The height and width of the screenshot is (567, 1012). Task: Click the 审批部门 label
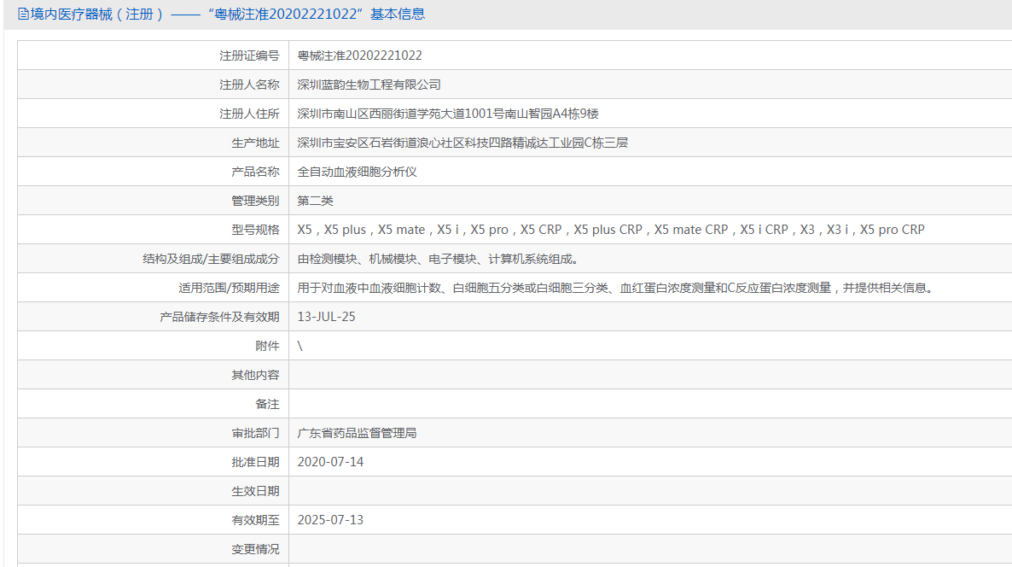tap(256, 433)
